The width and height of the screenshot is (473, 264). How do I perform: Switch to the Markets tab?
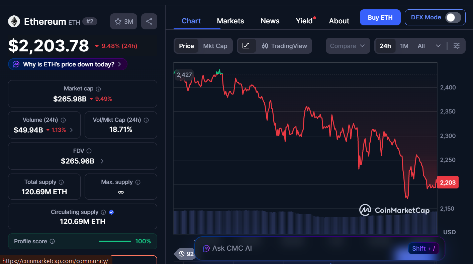tap(230, 21)
